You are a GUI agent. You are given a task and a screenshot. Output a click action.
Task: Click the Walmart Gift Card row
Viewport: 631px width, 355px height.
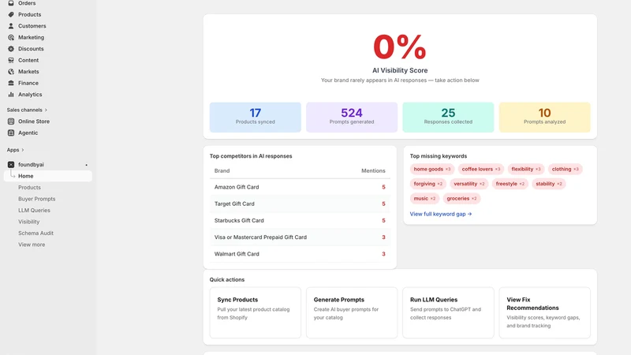tap(300, 254)
